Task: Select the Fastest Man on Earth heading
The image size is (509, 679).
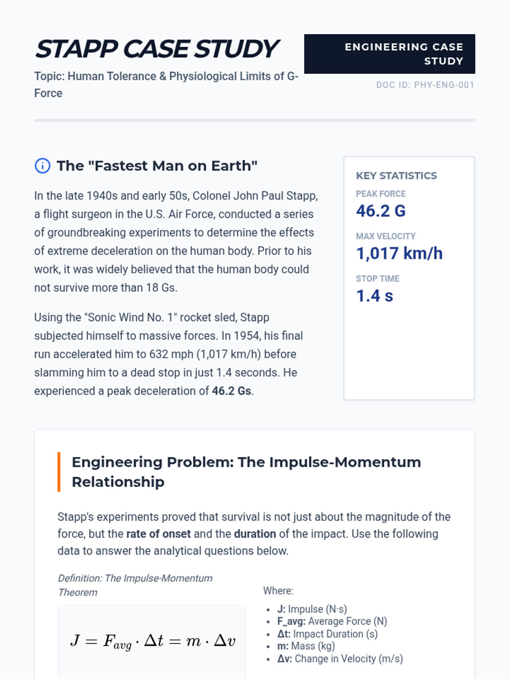Action: pyautogui.click(x=157, y=166)
